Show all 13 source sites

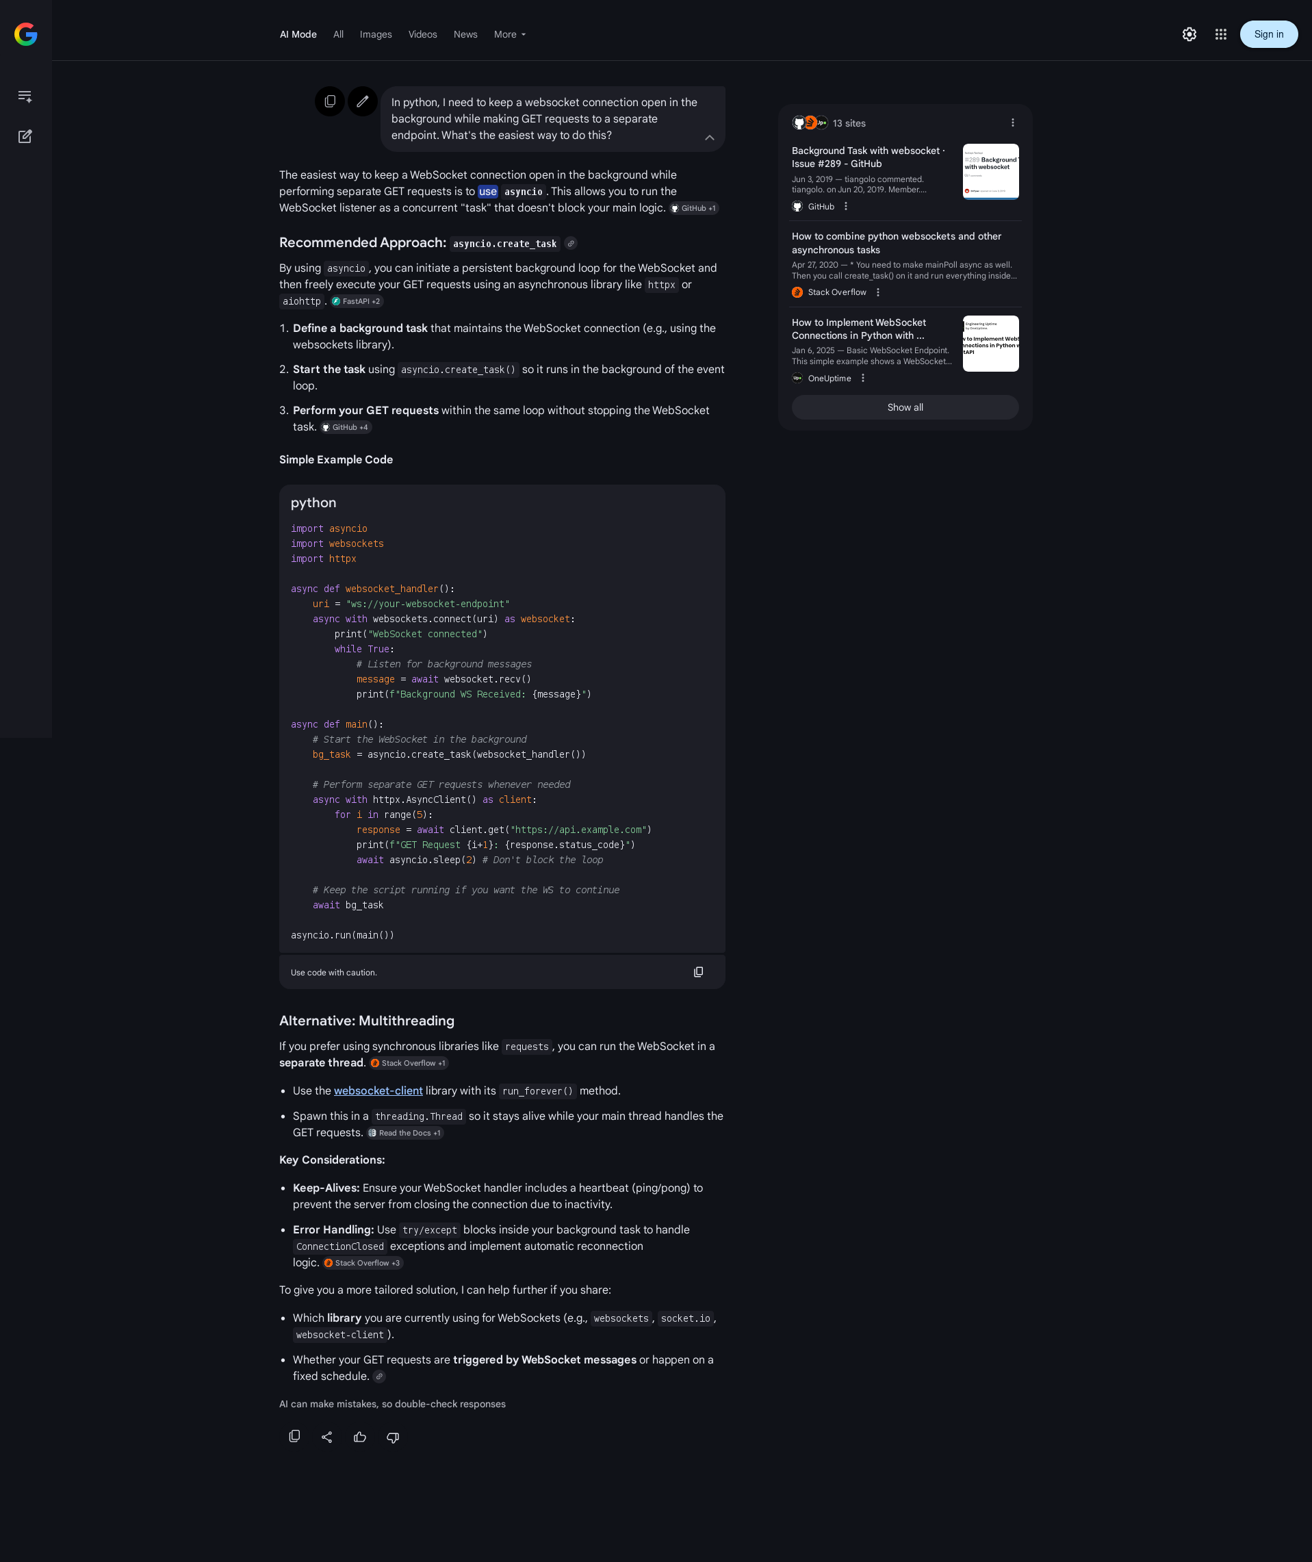pos(904,407)
